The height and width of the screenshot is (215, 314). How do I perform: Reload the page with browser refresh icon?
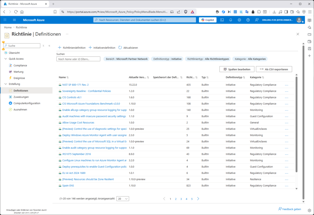[x=16, y=12]
